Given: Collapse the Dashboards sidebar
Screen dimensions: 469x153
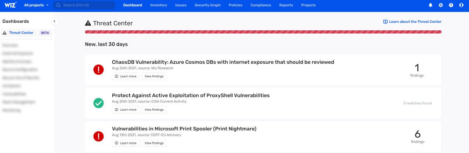Looking at the screenshot, I should pos(54,21).
